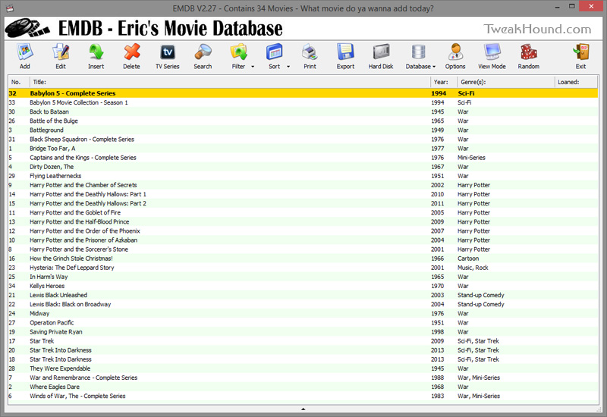This screenshot has height=417, width=607.
Task: Click the Search magnifier icon
Action: (203, 52)
